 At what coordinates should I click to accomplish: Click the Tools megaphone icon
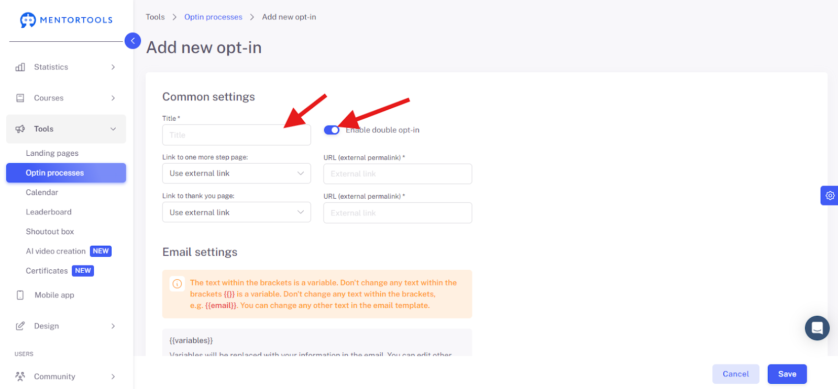20,129
